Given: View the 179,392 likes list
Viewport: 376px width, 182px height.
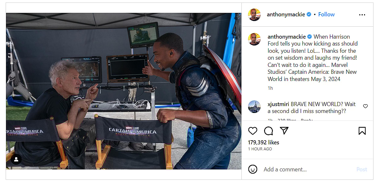Looking at the screenshot, I should (263, 142).
